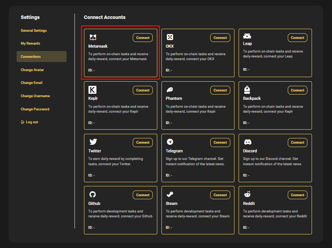Click the Leap card title
This screenshot has height=248, width=332.
tap(247, 43)
